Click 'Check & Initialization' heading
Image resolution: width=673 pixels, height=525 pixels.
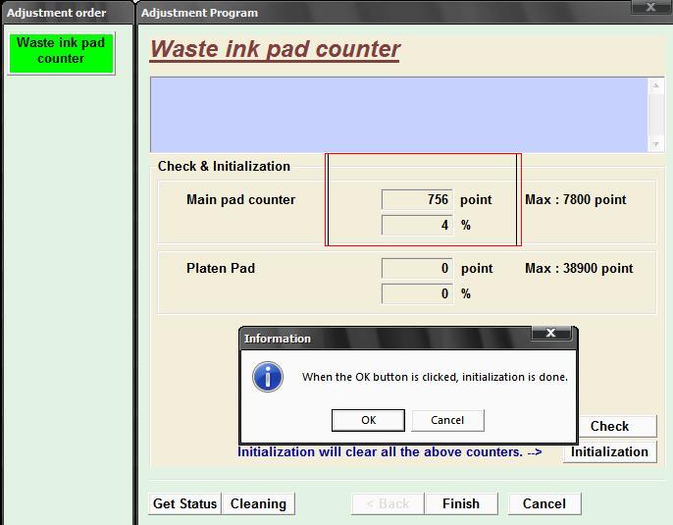pos(224,166)
